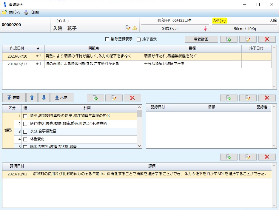Add an evaluation using green plus above 評価日付 list

[229, 157]
